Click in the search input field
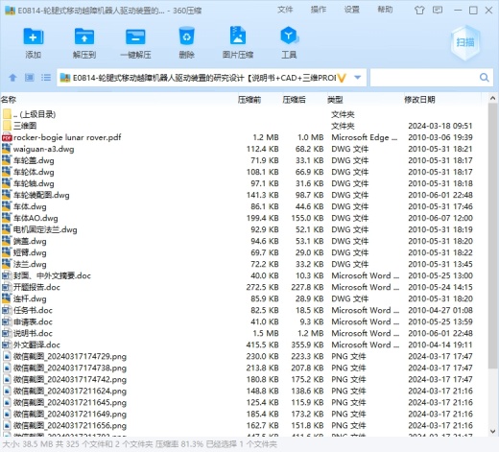This screenshot has width=499, height=452. pos(425,78)
